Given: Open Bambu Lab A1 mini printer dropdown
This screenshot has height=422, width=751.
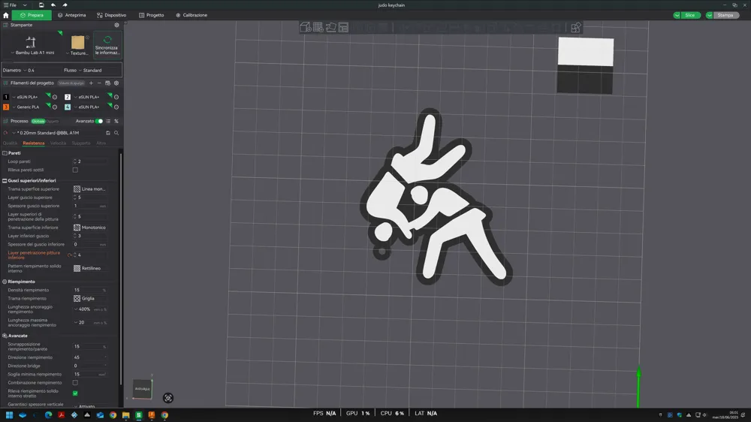Looking at the screenshot, I should tap(32, 53).
